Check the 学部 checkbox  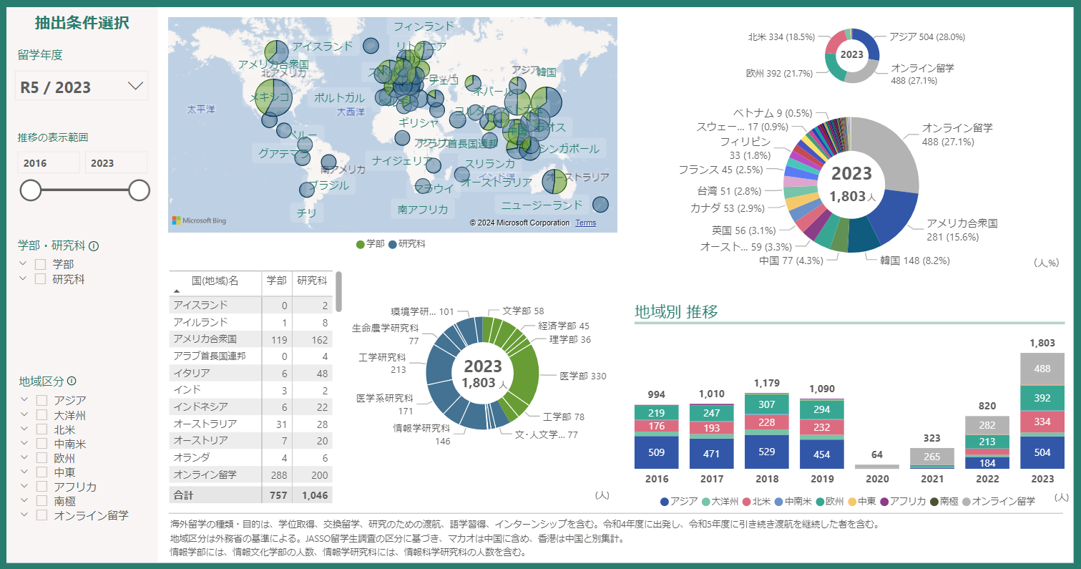[x=41, y=264]
